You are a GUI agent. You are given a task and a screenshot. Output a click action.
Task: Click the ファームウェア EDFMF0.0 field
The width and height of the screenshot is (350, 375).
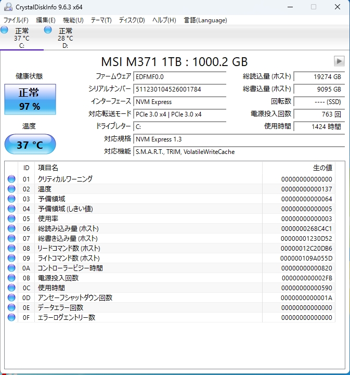tap(179, 76)
